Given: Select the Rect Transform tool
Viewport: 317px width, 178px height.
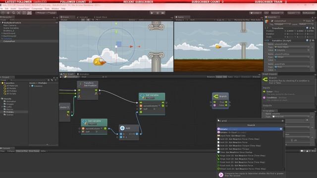Looking at the screenshot, I should [x=24, y=13].
